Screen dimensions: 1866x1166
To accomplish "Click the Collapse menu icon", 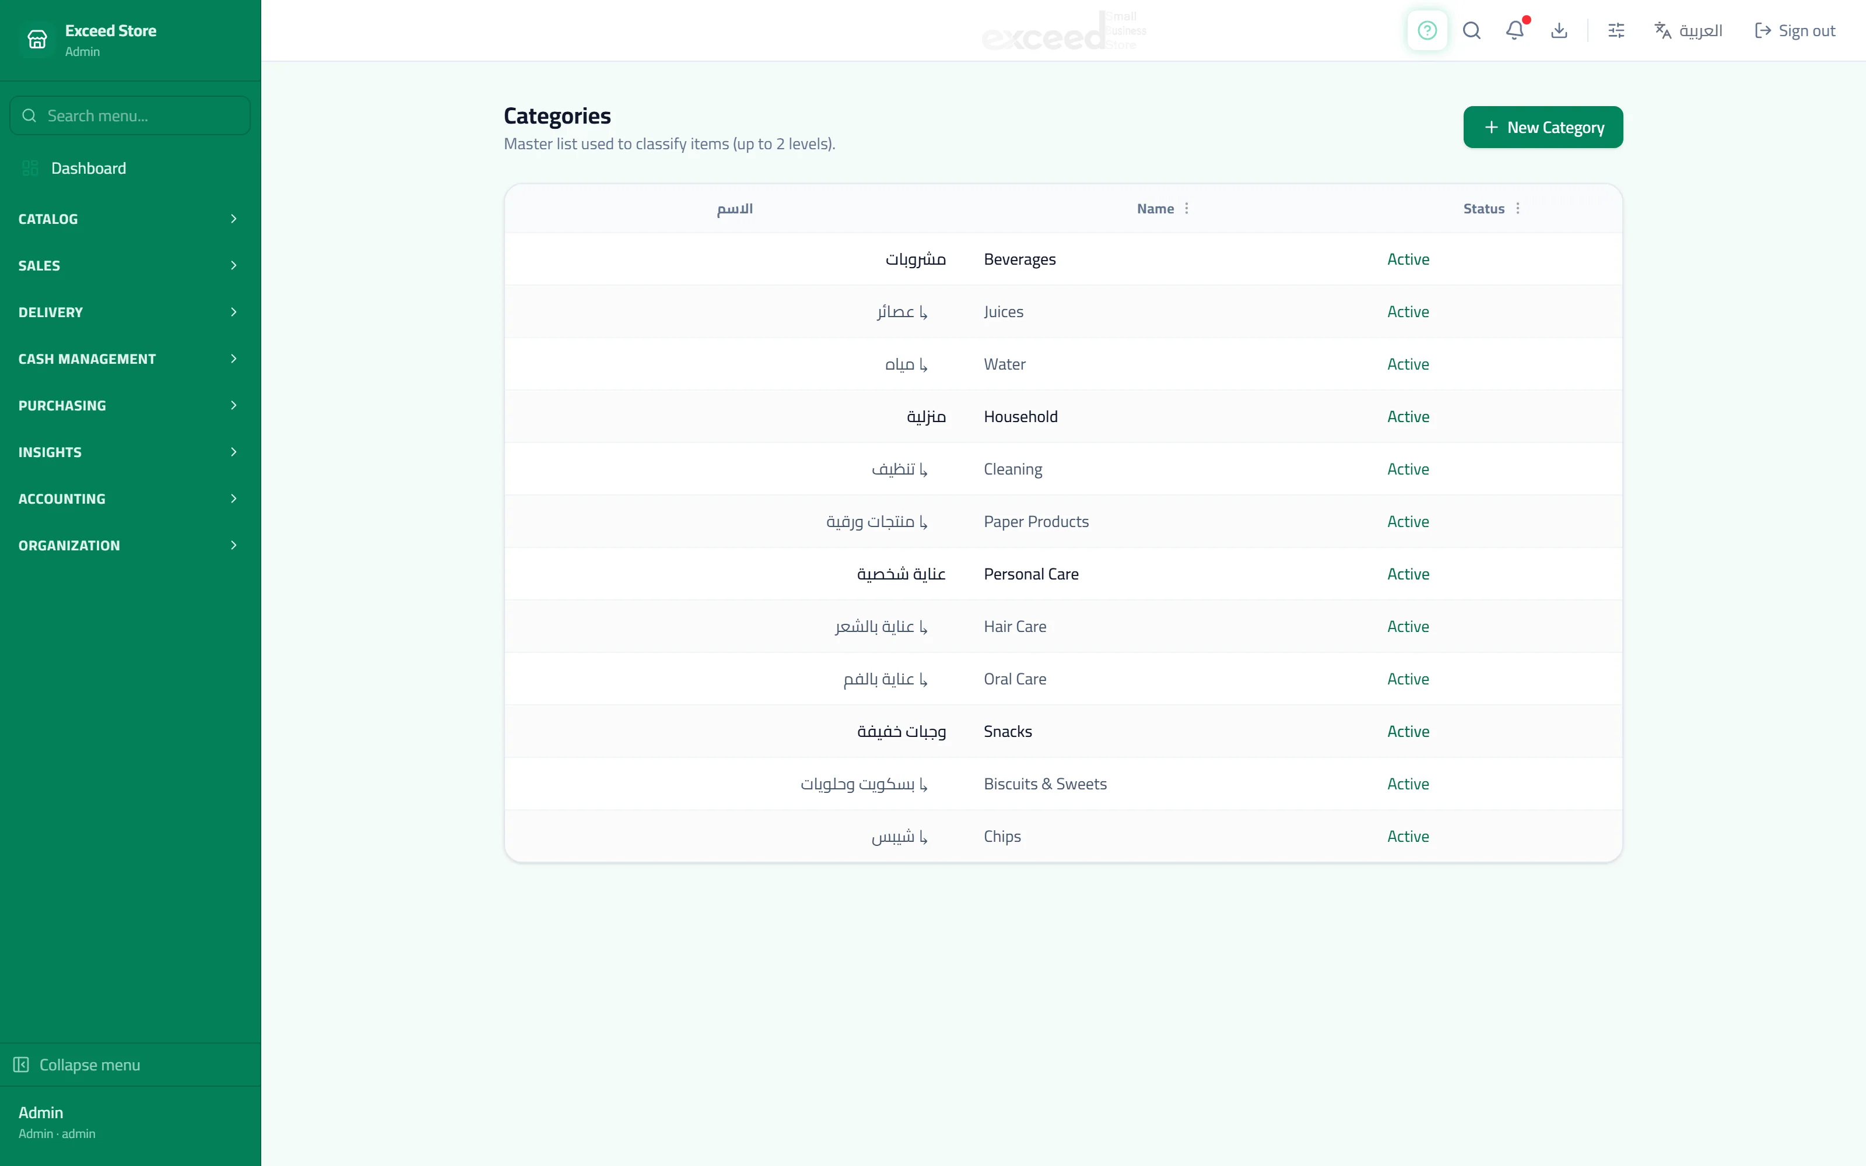I will pyautogui.click(x=21, y=1064).
